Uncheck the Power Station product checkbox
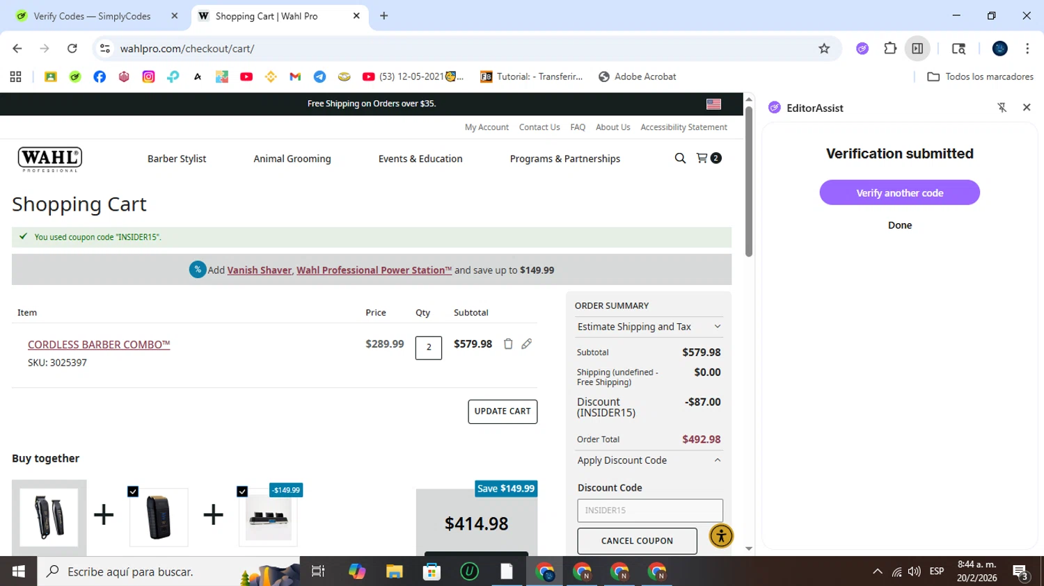This screenshot has height=586, width=1044. click(x=242, y=491)
